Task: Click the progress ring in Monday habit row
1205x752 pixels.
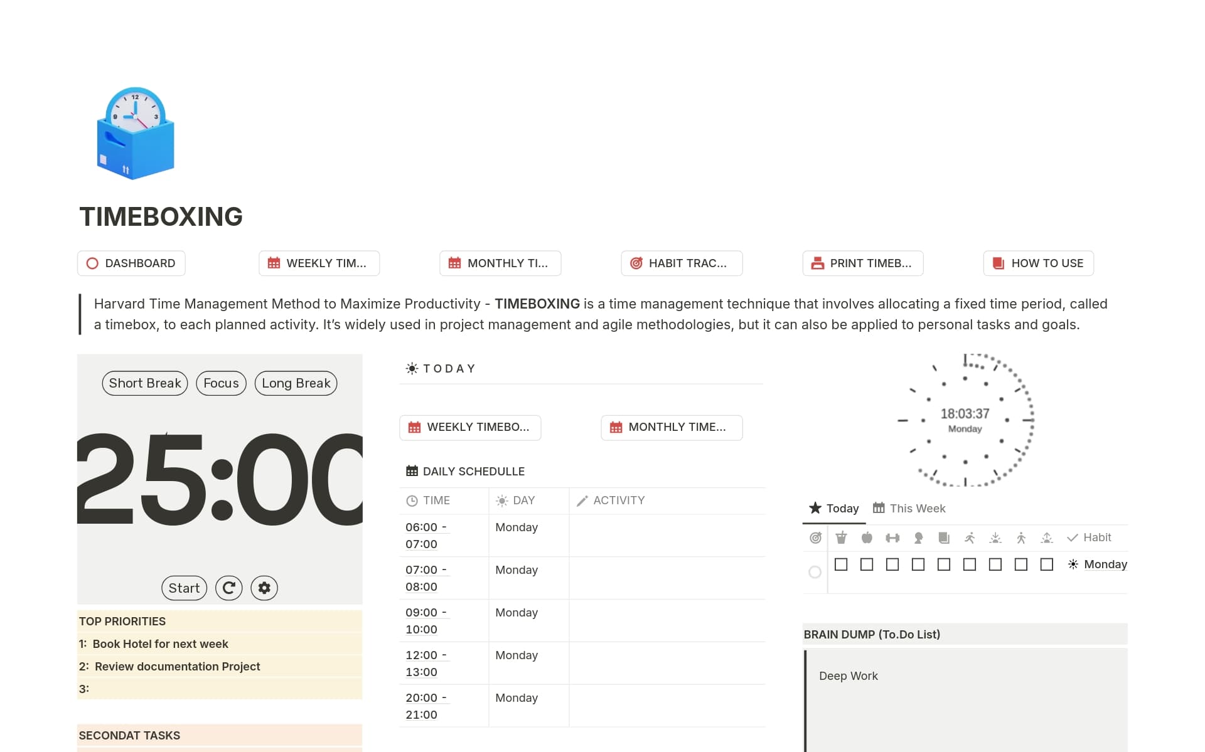Action: coord(815,572)
